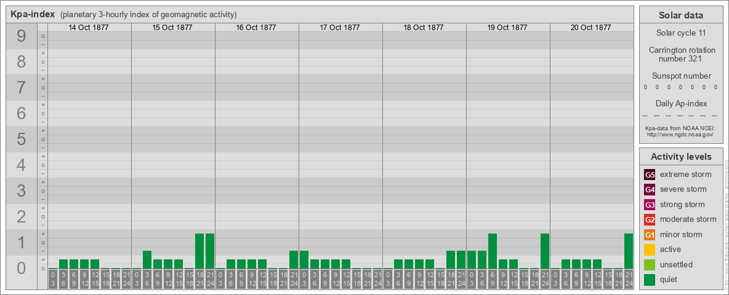This screenshot has width=729, height=295.
Task: Click the 14 Oct '0 3' time interval label
Action: coord(53,279)
